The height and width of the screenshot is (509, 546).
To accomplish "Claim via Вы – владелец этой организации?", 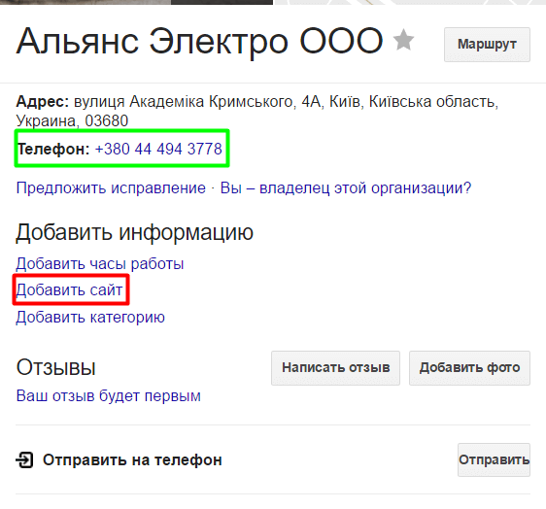I will pyautogui.click(x=346, y=188).
